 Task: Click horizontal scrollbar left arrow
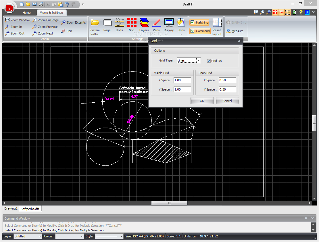(x=5, y=203)
